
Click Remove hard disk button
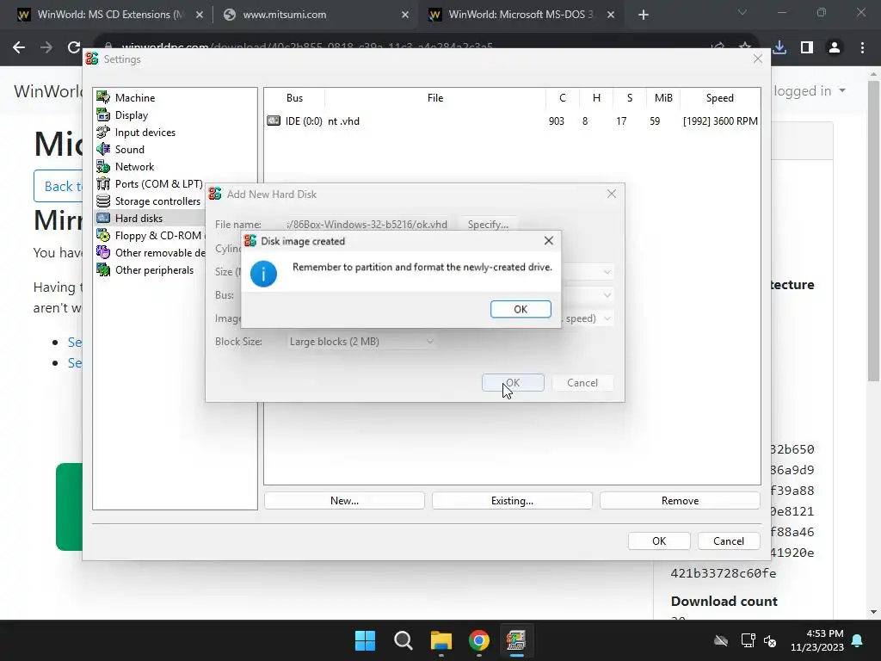[680, 500]
